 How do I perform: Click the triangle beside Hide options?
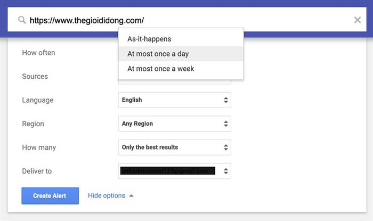(x=132, y=196)
